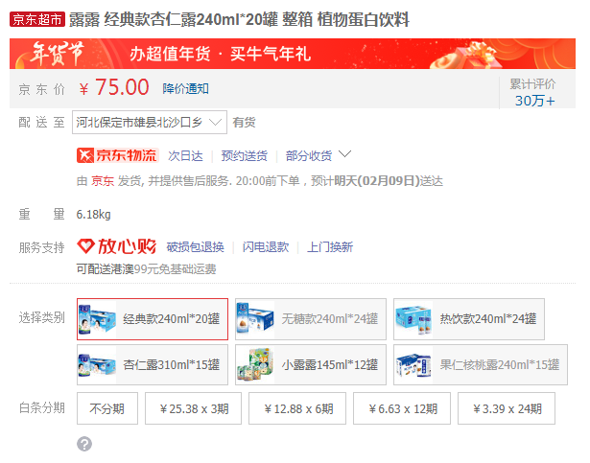
Task: Click the question mark help icon
Action: 84,444
